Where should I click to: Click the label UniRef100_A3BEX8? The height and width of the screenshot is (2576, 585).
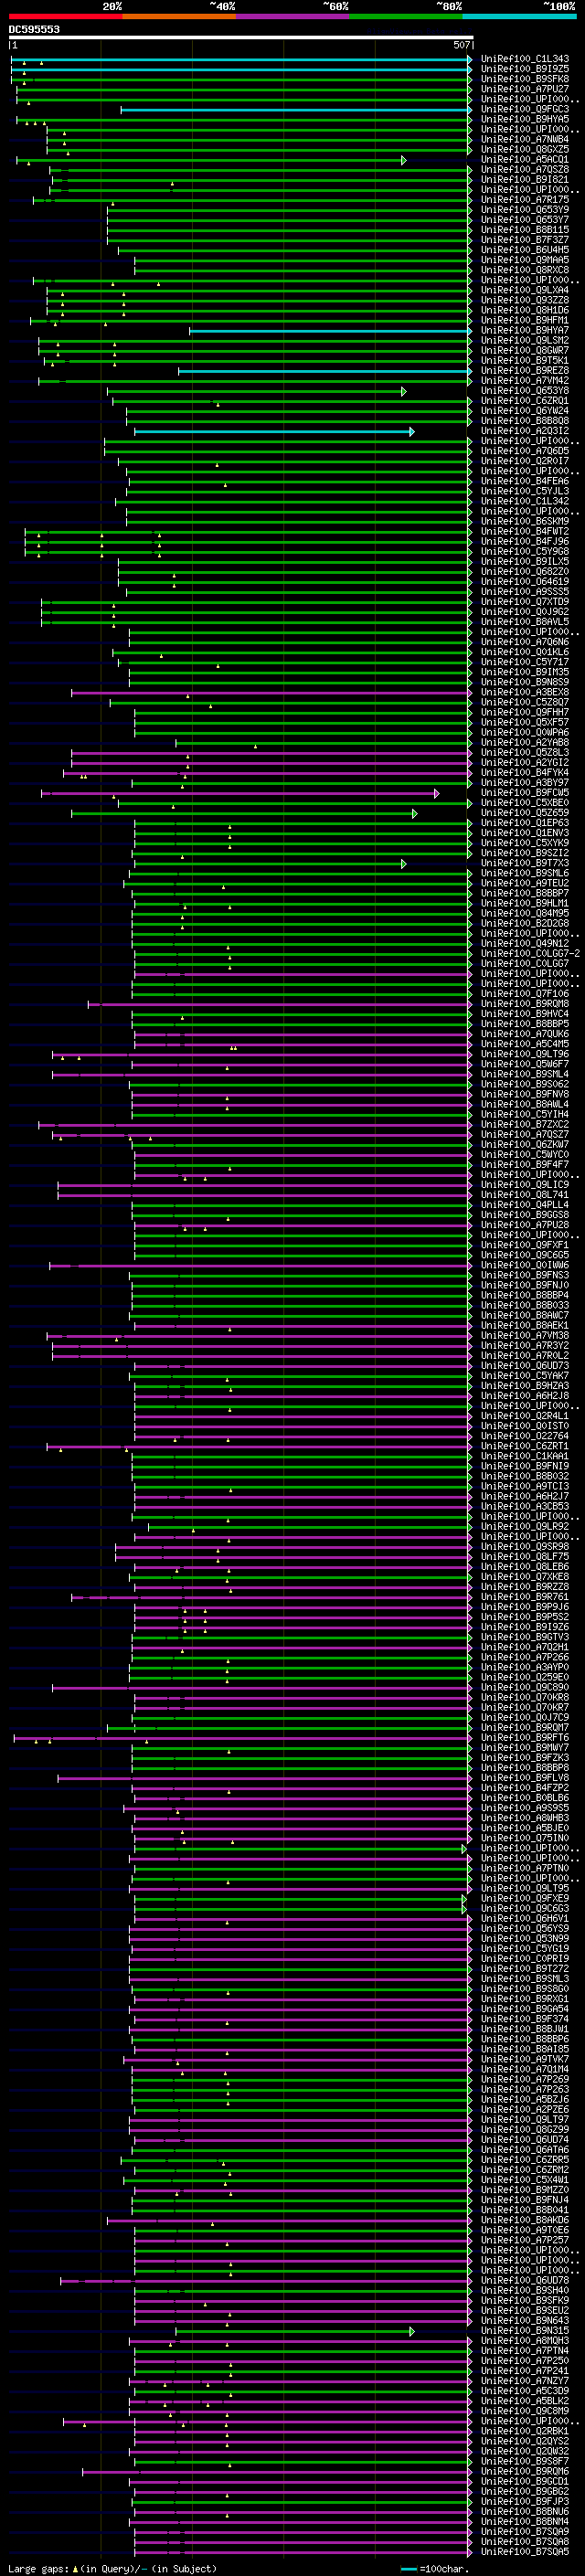[525, 692]
